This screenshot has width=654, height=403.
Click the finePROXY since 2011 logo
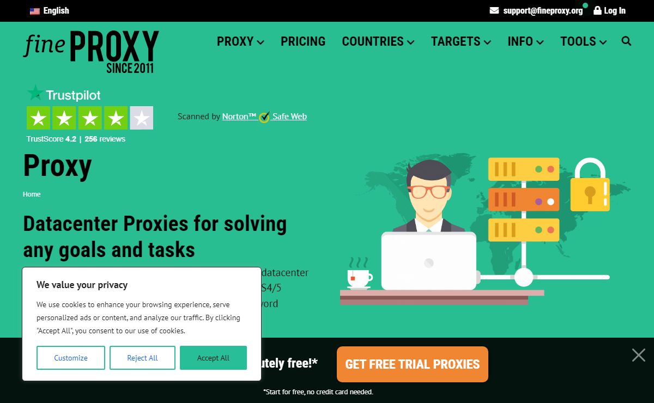(x=91, y=52)
